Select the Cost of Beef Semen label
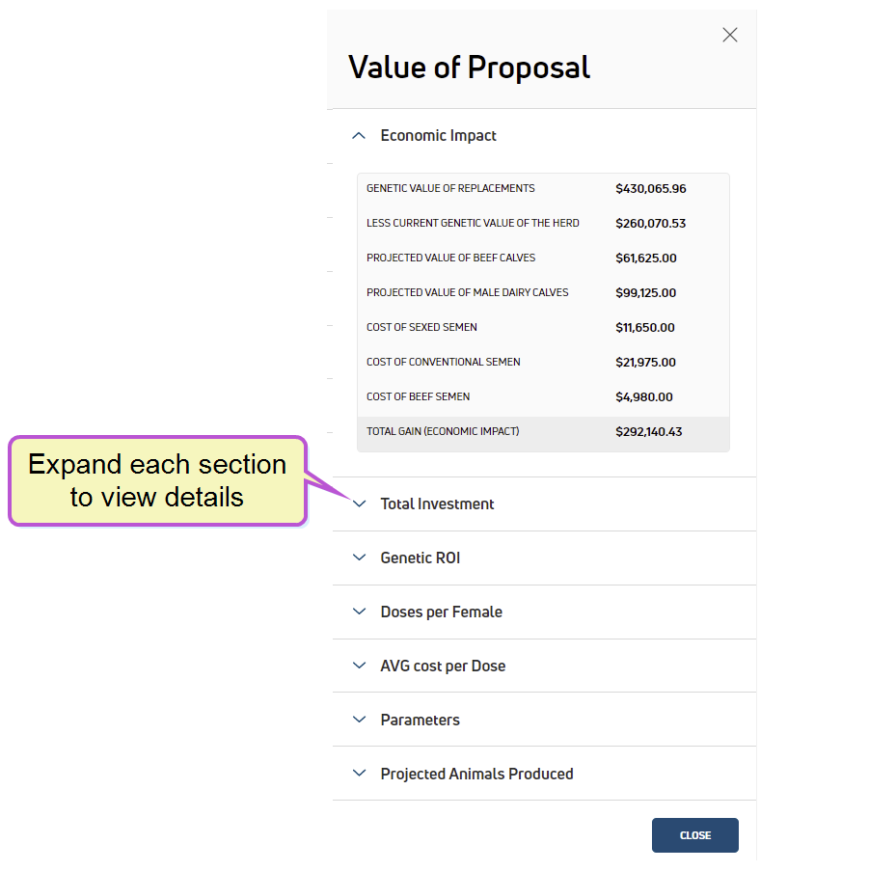Screen dimensions: 896x871 click(418, 396)
